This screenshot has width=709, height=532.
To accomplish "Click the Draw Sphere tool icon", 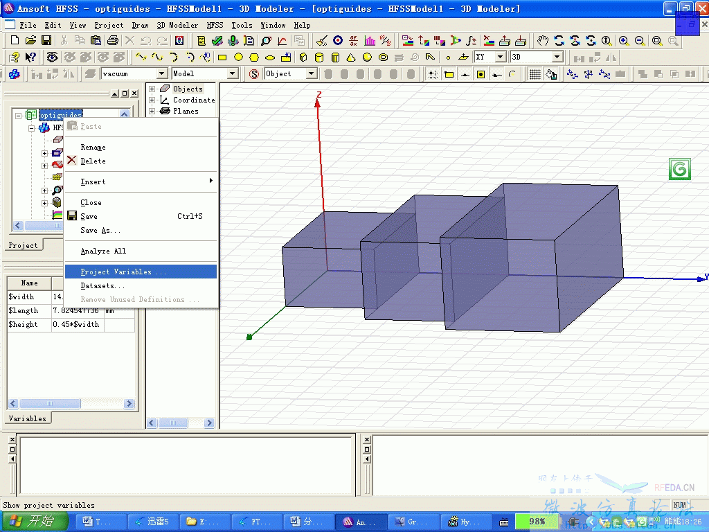I will 367,57.
